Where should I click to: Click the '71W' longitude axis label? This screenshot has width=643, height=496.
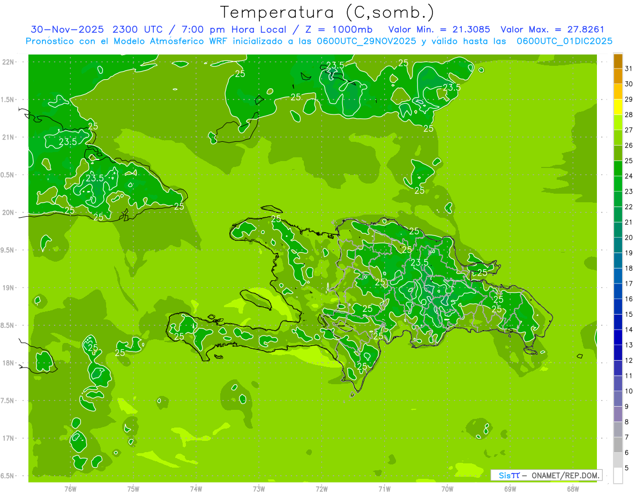[384, 489]
